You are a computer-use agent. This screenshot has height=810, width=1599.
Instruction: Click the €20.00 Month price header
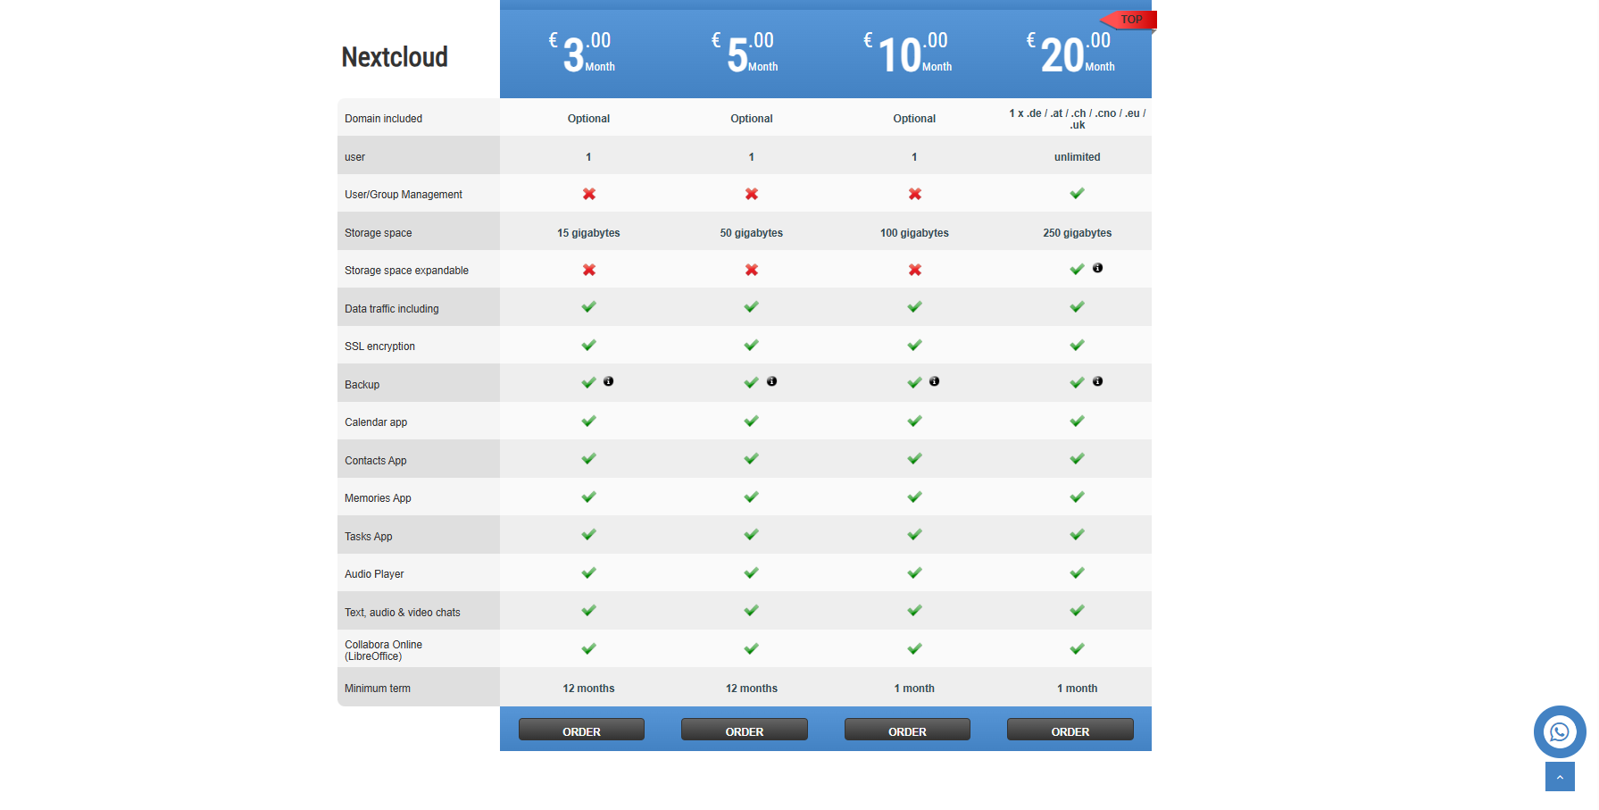1070,54
